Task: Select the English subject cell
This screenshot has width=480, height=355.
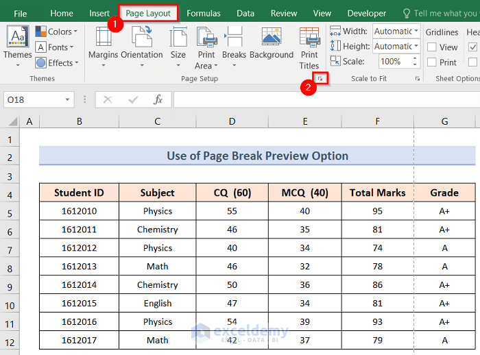Action: [157, 304]
